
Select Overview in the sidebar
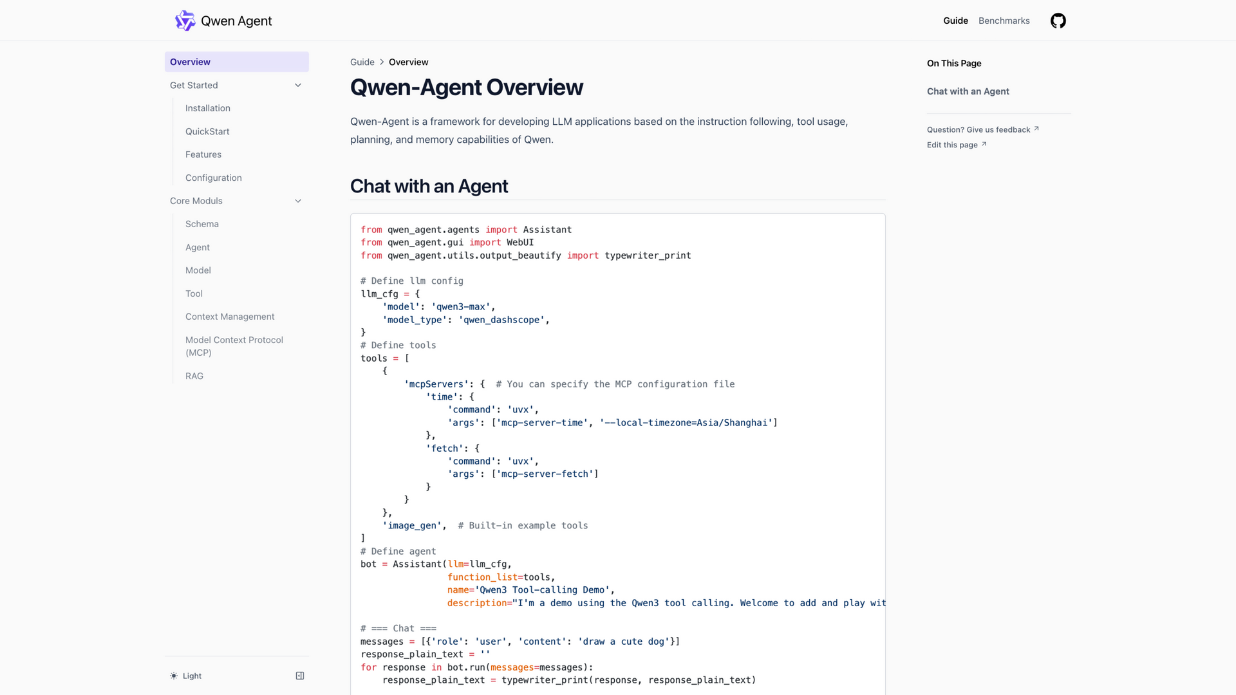[237, 62]
